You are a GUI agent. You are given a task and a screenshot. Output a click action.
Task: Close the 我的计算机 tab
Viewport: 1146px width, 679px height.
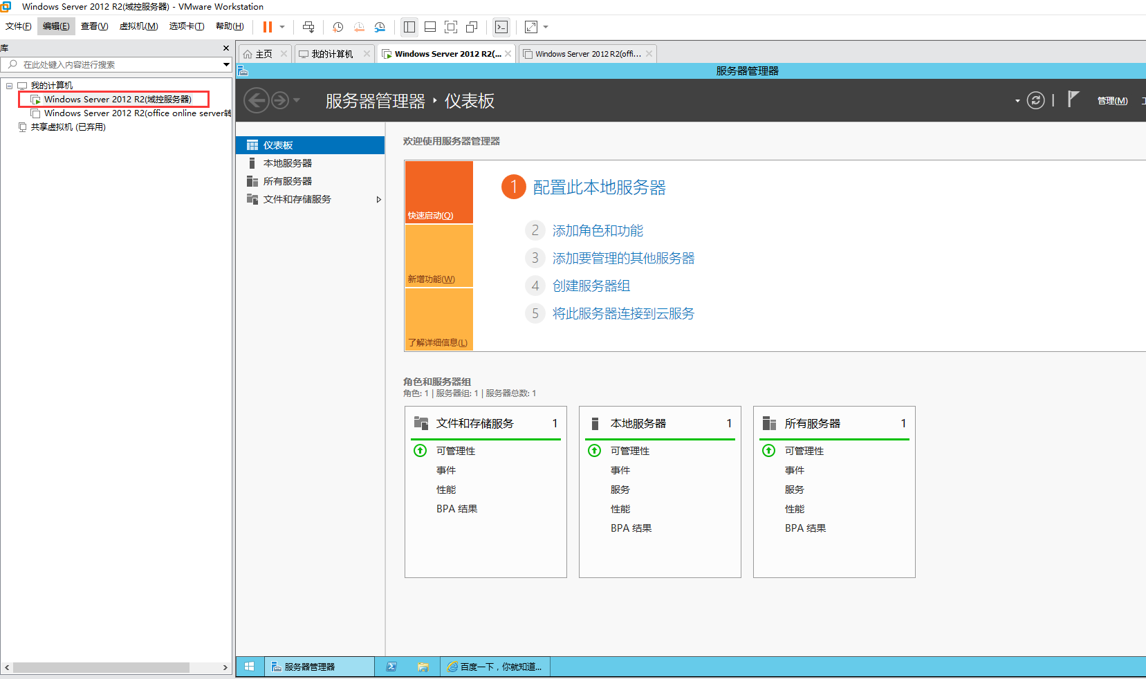point(367,54)
